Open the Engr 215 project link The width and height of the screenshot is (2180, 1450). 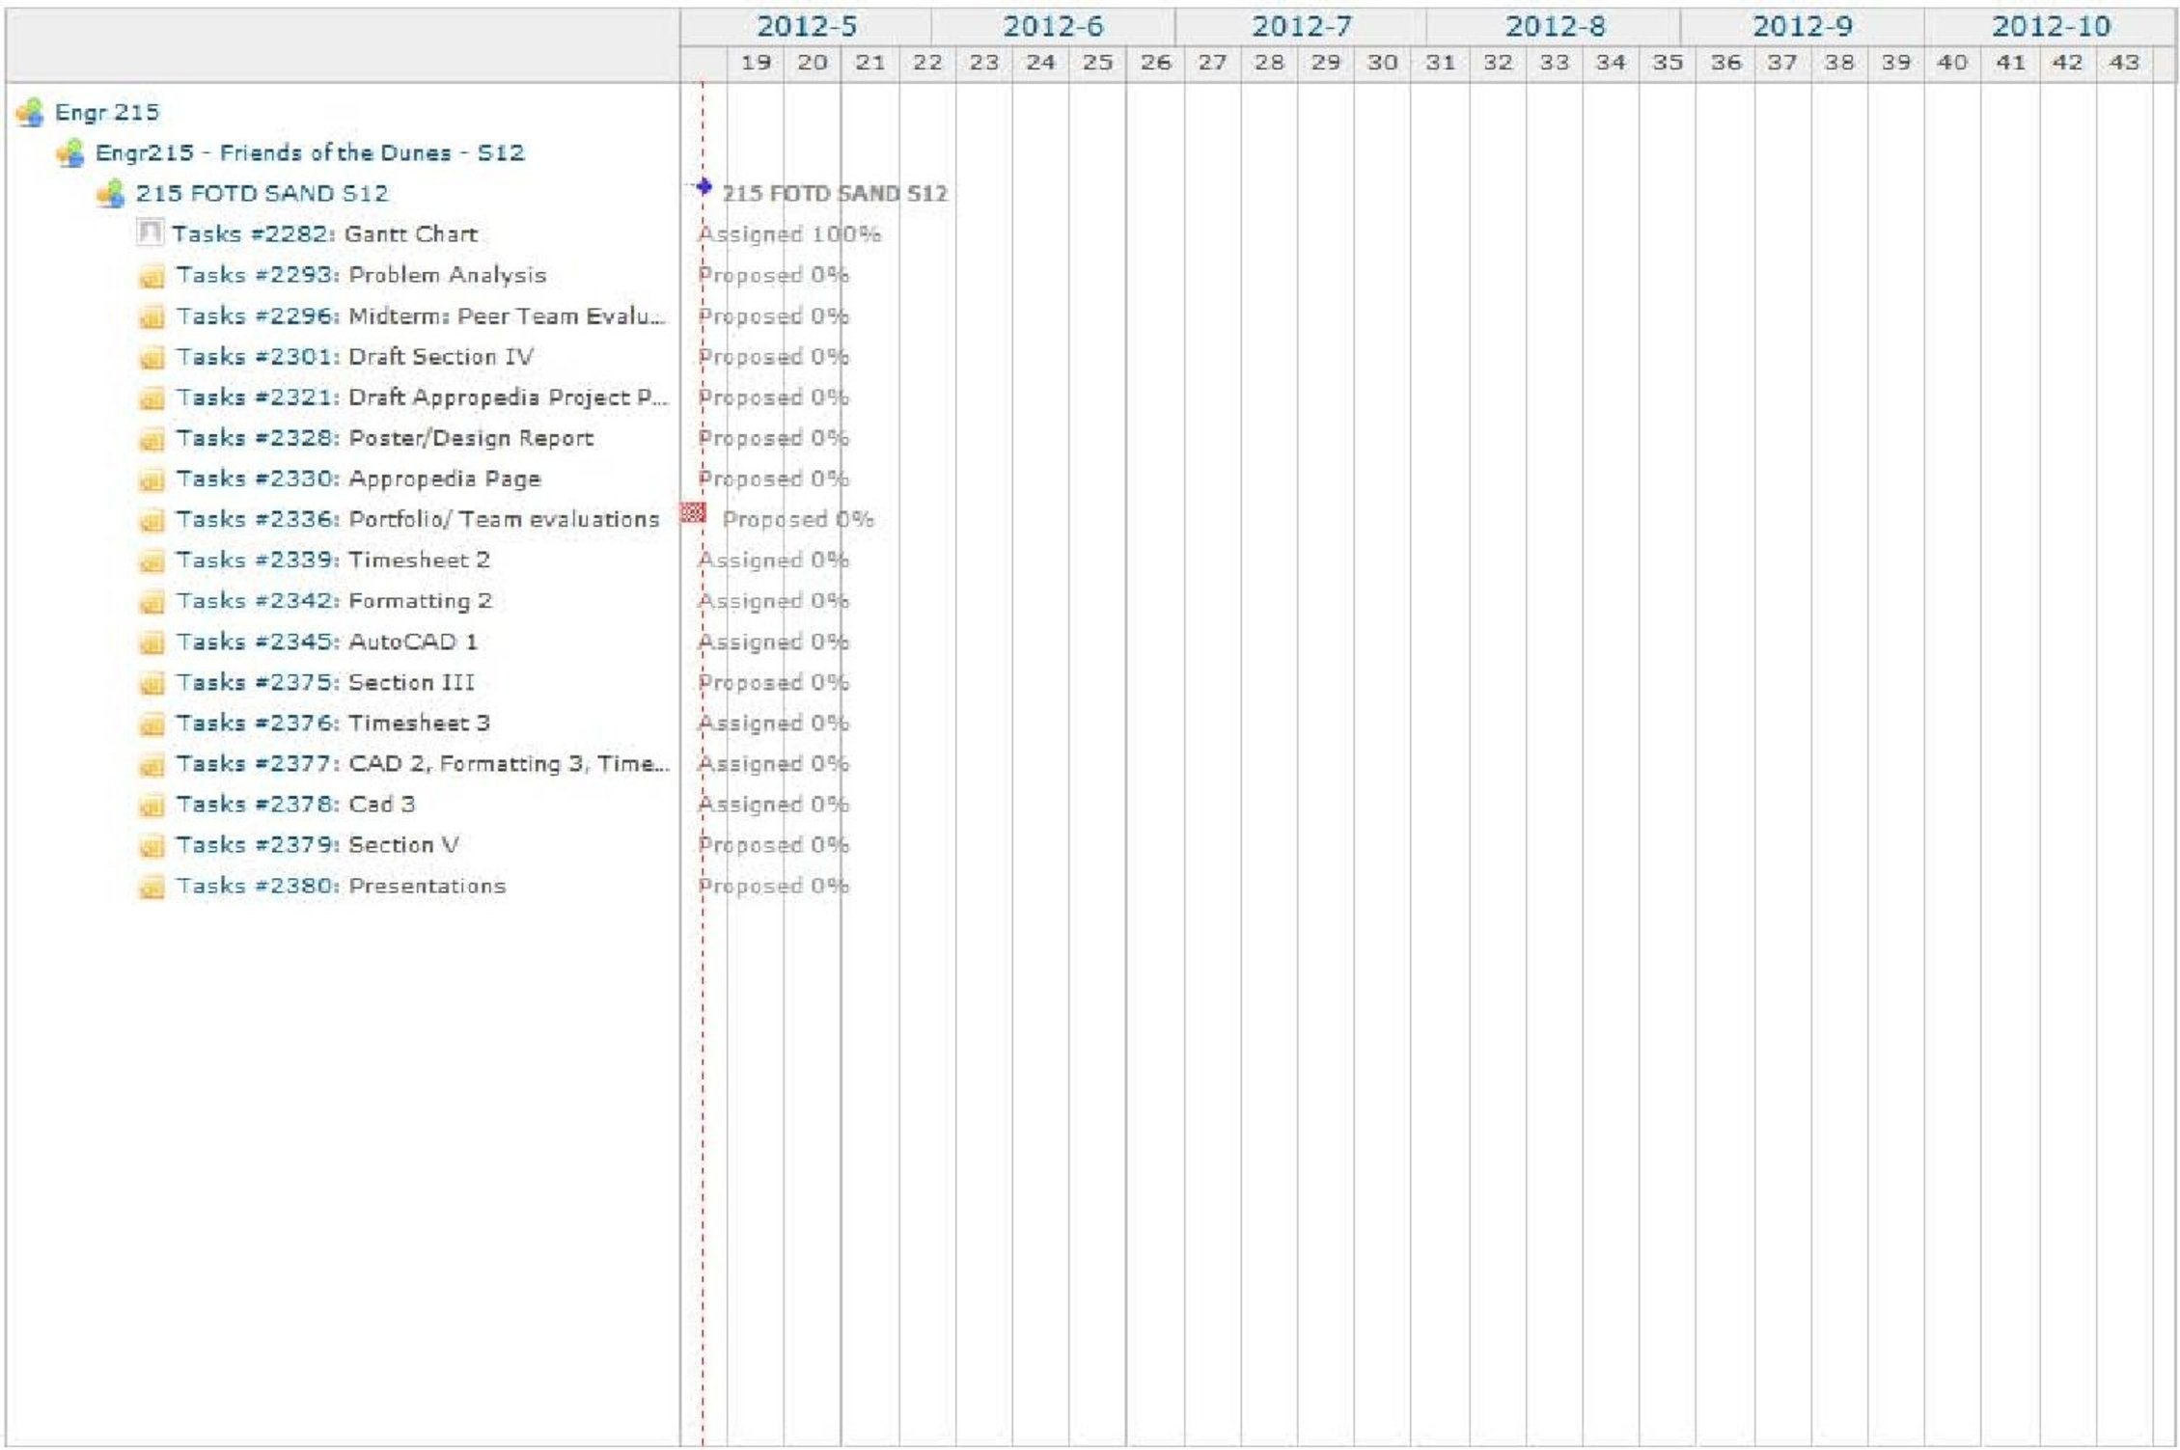107,112
